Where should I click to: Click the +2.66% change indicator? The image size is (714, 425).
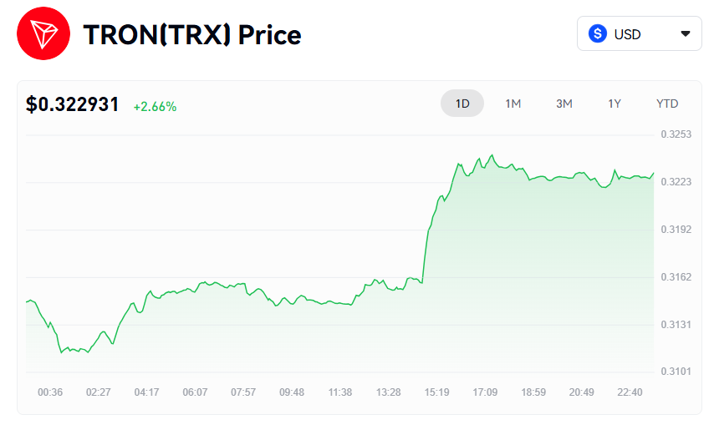pos(155,107)
